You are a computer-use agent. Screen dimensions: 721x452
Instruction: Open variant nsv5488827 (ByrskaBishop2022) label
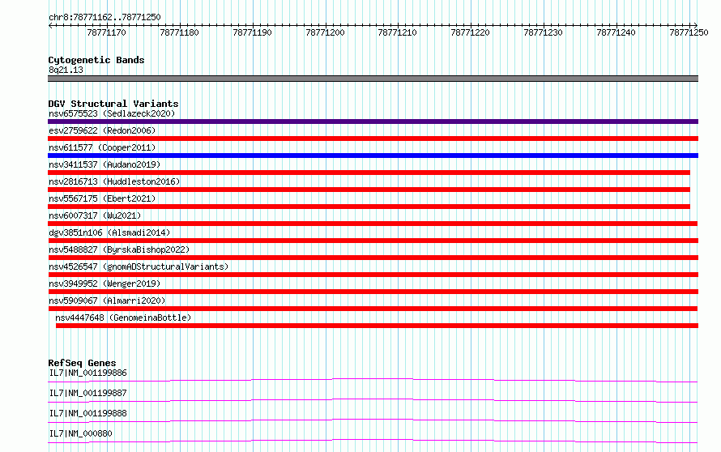119,249
